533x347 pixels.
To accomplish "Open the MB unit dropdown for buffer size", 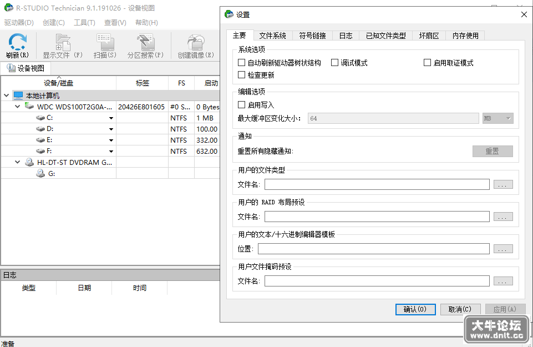I will tap(498, 118).
